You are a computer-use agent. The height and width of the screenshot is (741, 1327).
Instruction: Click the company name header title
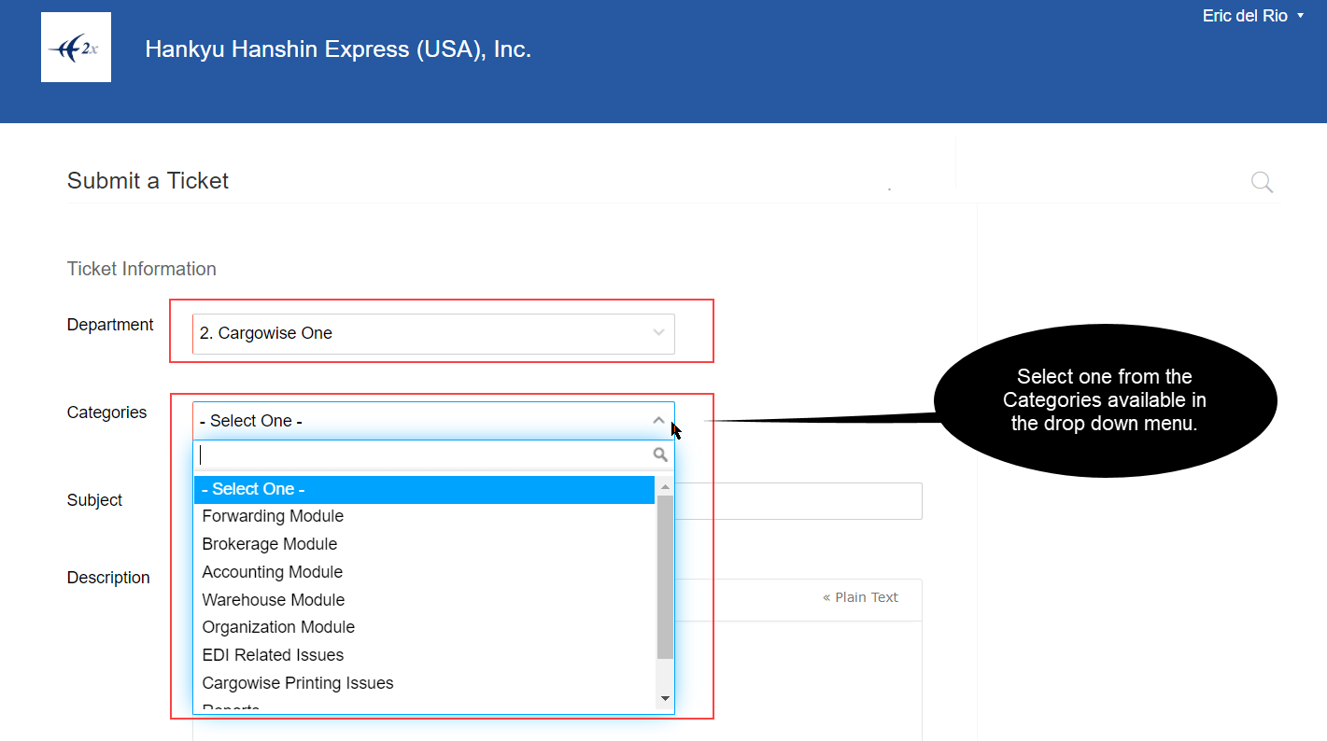point(338,49)
